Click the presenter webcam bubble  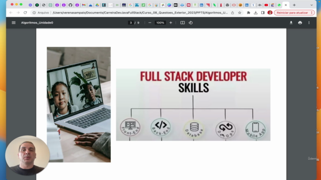click(28, 155)
